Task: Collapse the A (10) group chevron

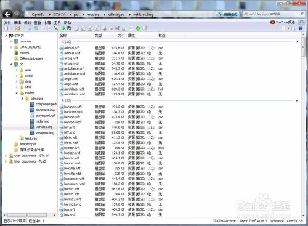Action: (297, 42)
